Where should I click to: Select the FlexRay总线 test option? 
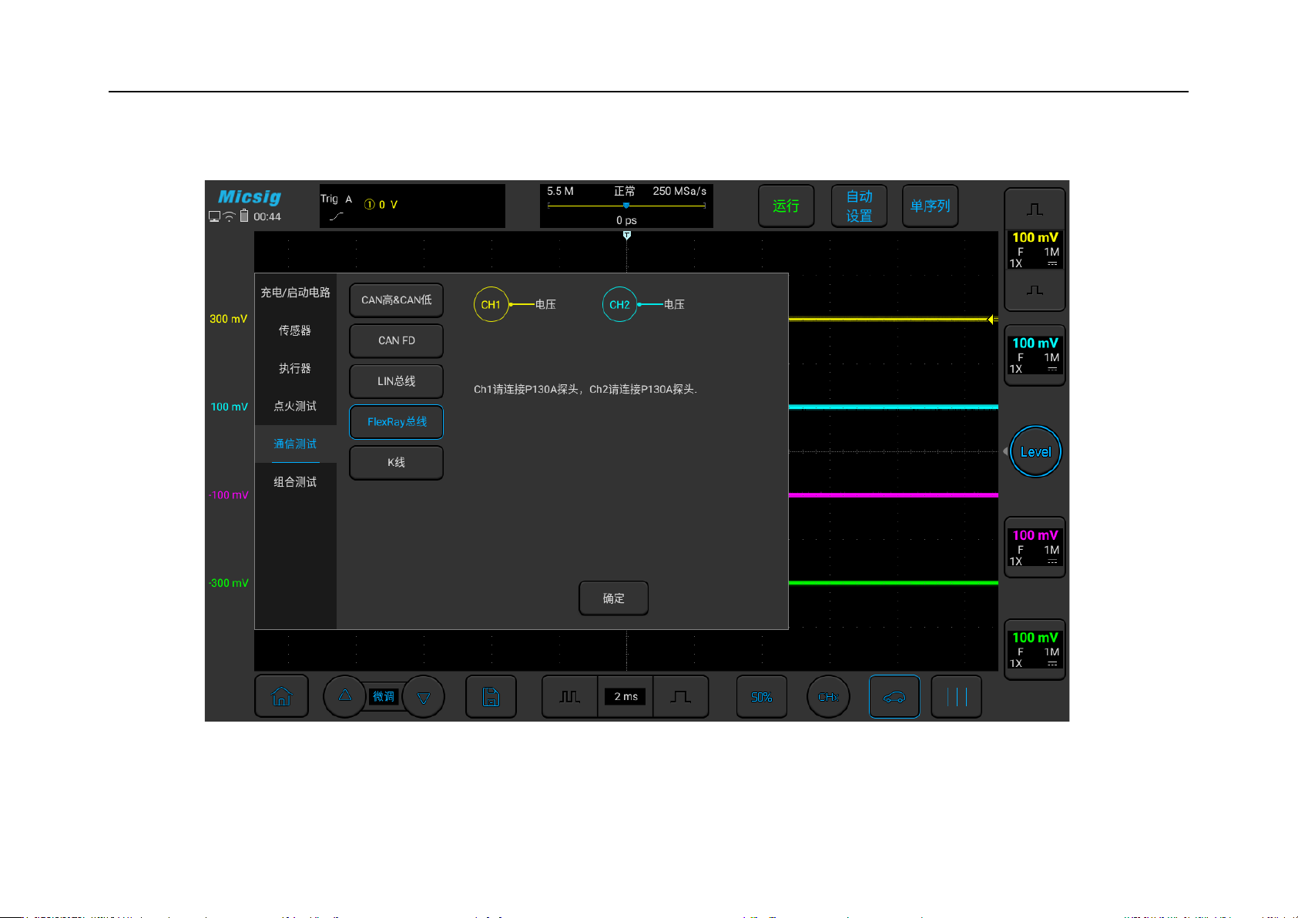[396, 422]
